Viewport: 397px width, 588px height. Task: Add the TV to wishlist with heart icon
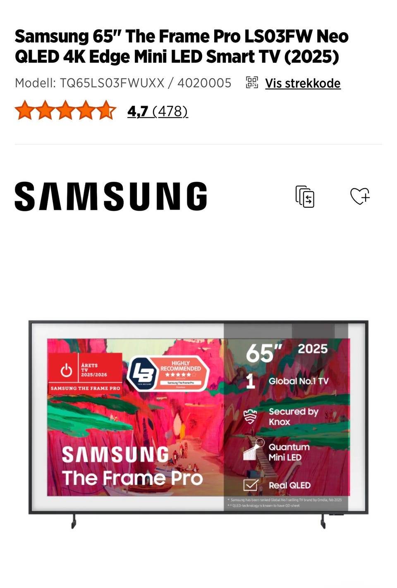[x=360, y=196]
